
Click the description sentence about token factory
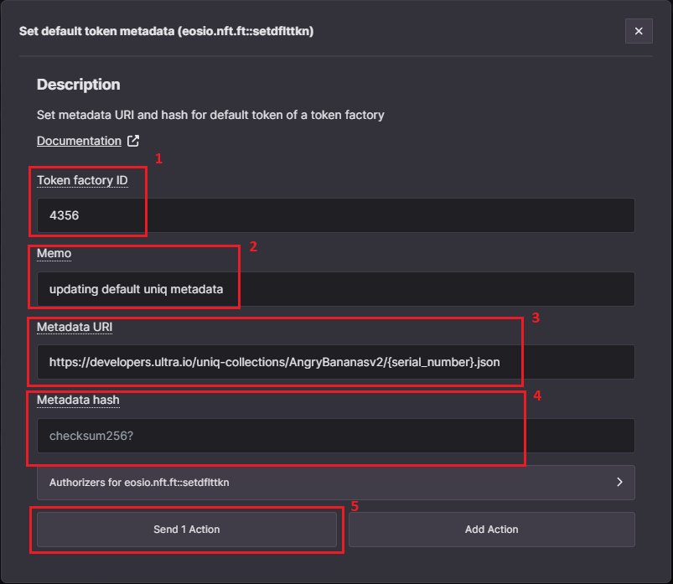click(210, 115)
